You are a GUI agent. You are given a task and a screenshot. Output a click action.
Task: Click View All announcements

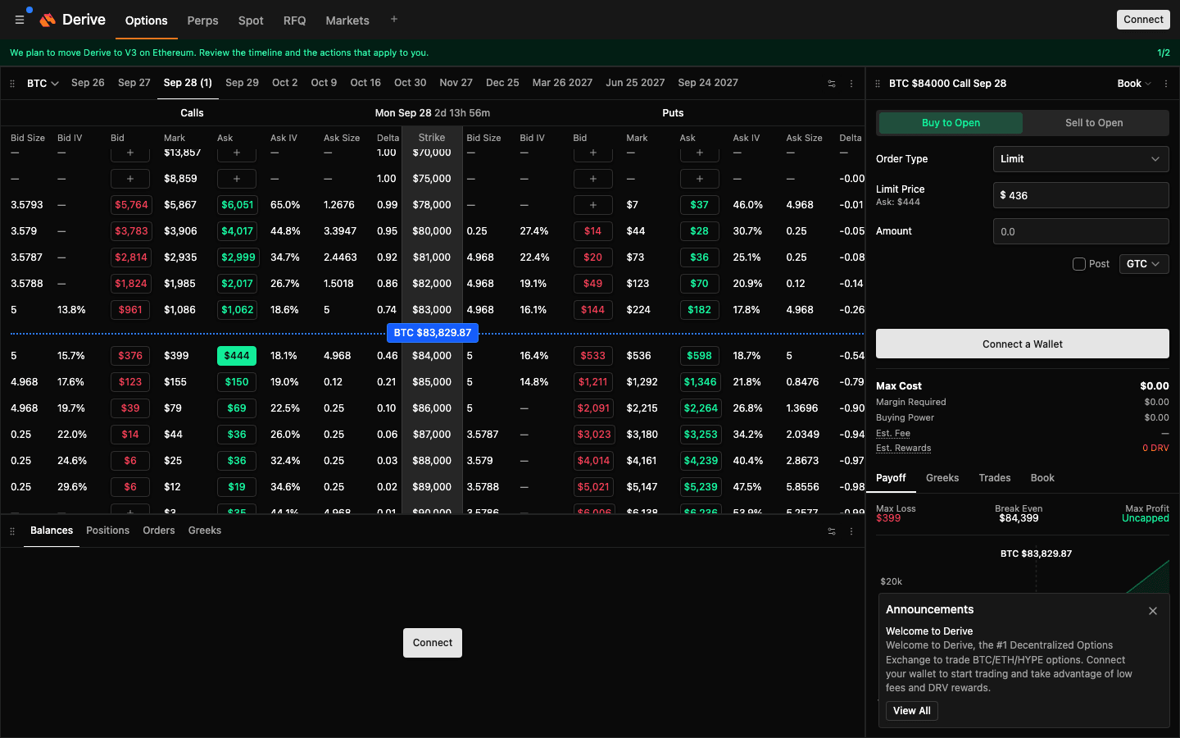pos(912,711)
